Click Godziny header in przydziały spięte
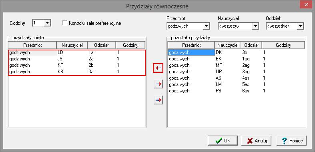The height and width of the screenshot is (152, 315). (130, 45)
